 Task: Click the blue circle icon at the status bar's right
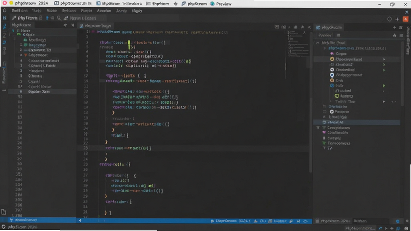click(397, 221)
